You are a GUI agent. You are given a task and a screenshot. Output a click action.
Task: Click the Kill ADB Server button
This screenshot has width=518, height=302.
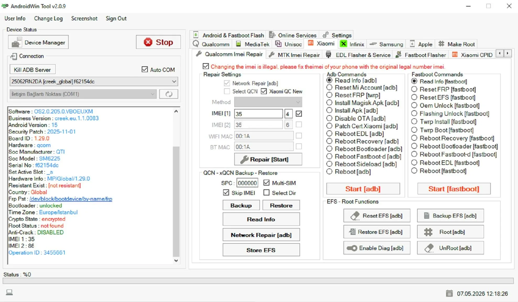coord(32,69)
